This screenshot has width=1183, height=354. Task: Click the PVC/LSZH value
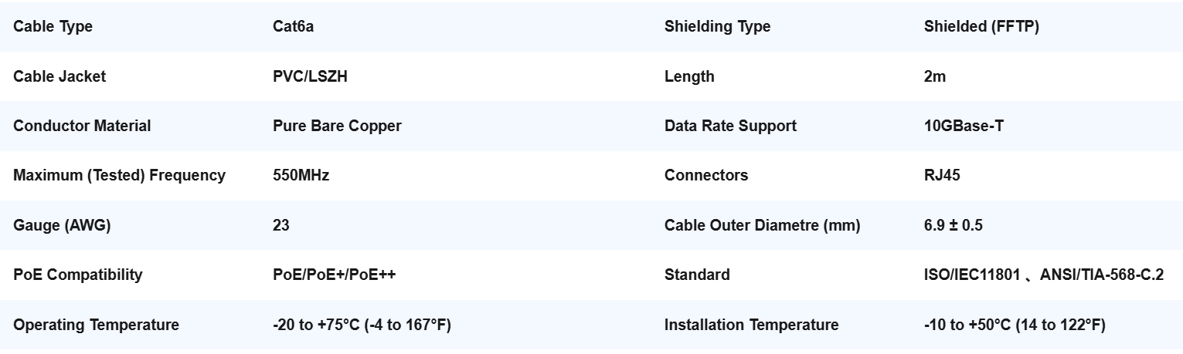[310, 76]
